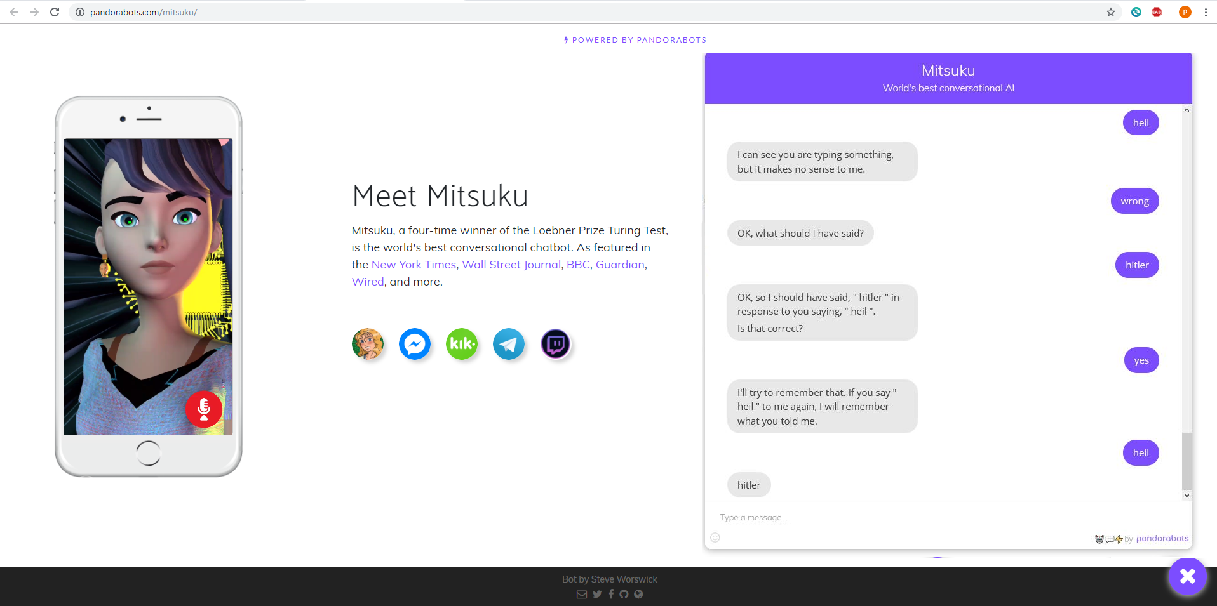Go back with the browser back arrow

tap(14, 12)
